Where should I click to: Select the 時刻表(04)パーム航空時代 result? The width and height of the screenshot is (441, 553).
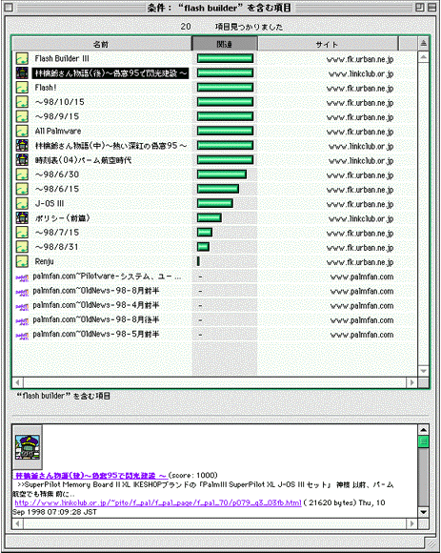click(83, 160)
